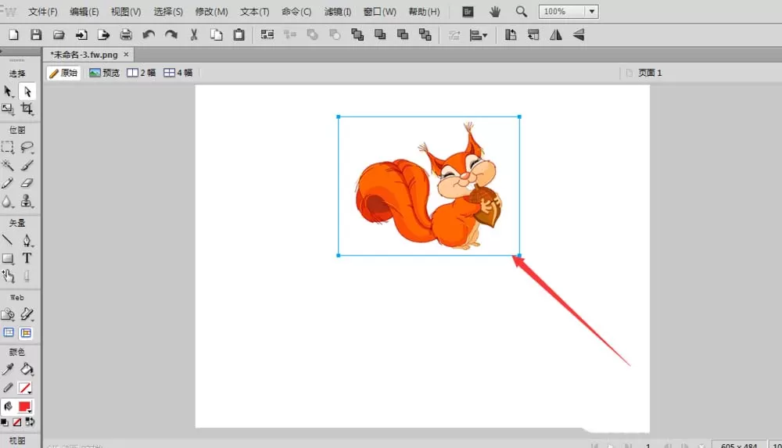
Task: Expand the Align options dropdown arrow
Action: [485, 35]
